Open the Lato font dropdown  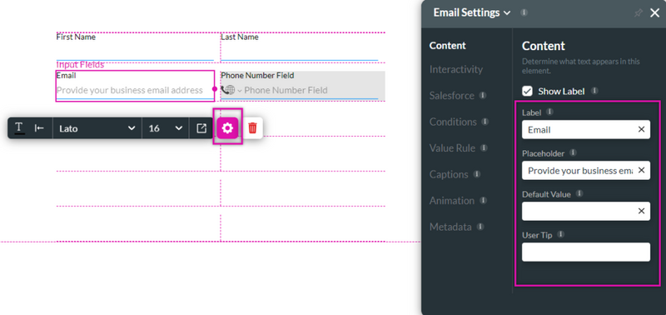(x=97, y=128)
